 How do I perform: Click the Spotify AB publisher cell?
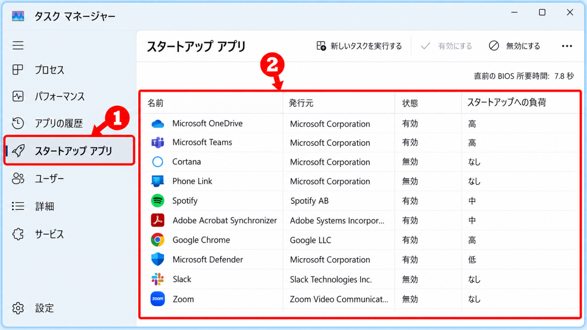(x=309, y=201)
